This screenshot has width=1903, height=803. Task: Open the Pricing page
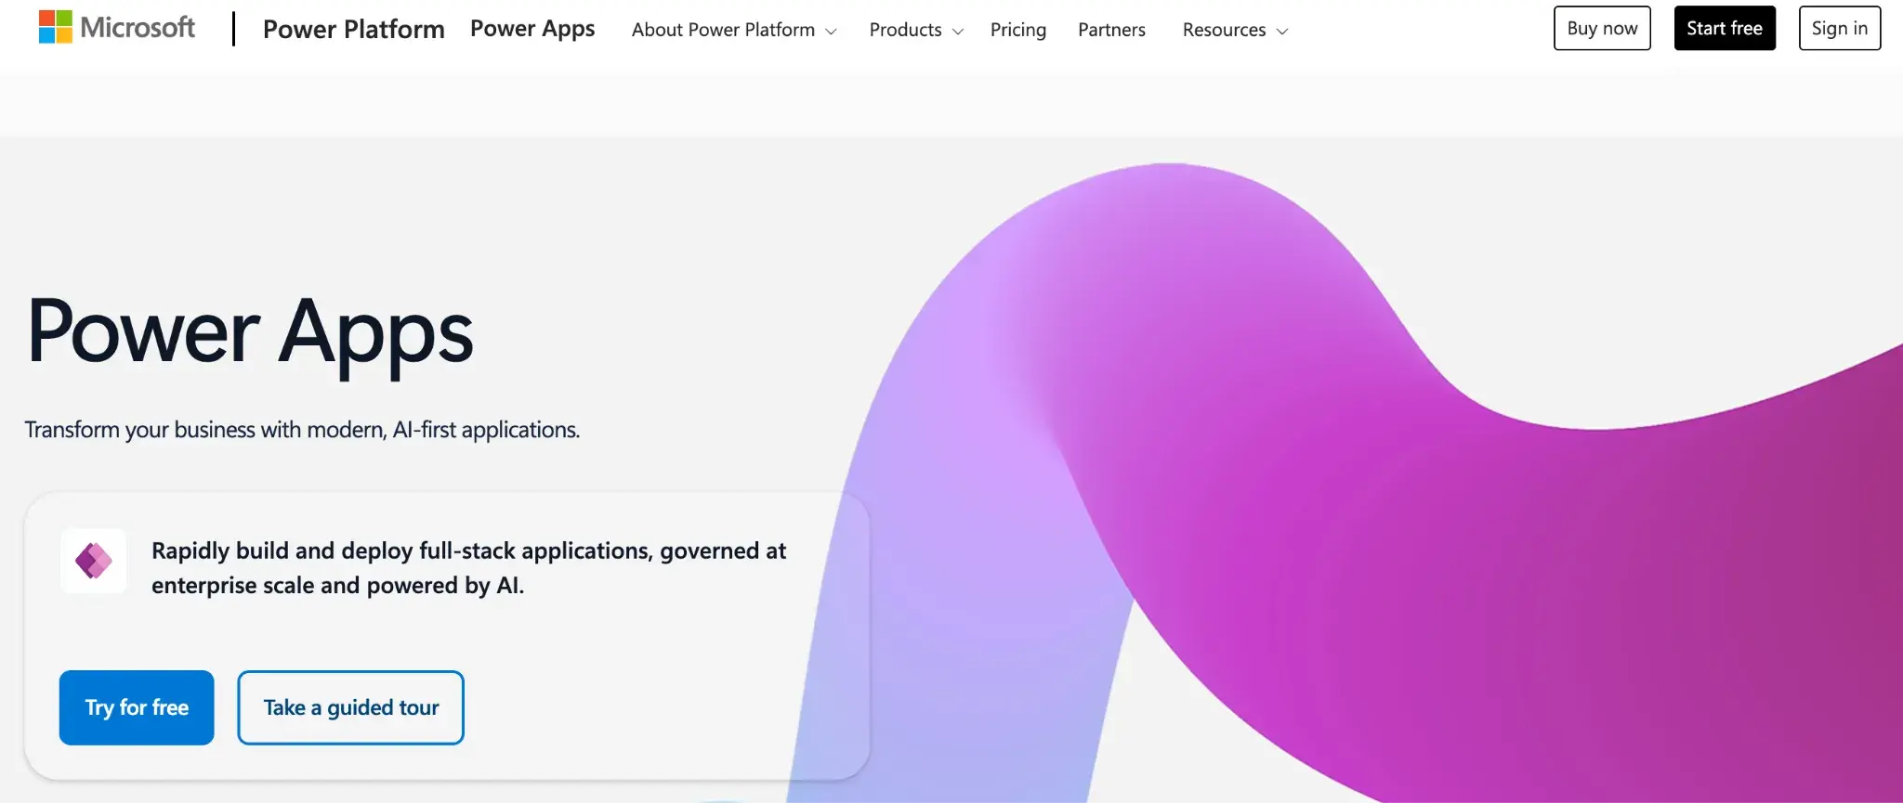point(1018,30)
